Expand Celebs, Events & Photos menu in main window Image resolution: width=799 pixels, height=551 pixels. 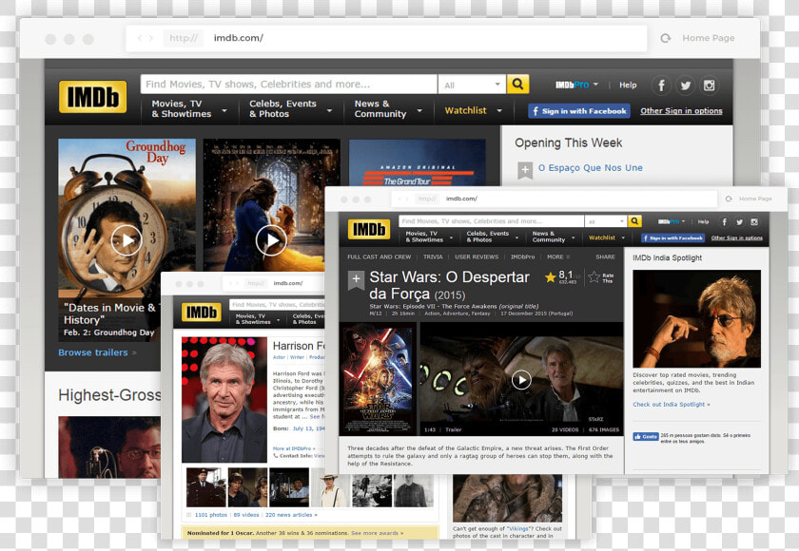290,109
